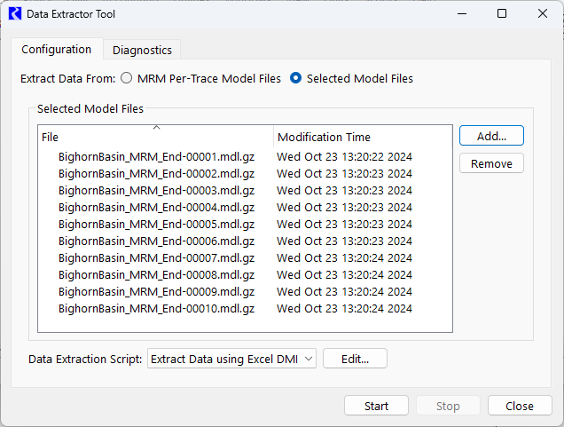Switch to the Diagnostics tab
This screenshot has width=564, height=427.
[x=142, y=51]
